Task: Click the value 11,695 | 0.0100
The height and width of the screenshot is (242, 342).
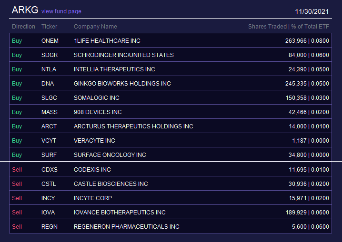Action: pyautogui.click(x=309, y=170)
